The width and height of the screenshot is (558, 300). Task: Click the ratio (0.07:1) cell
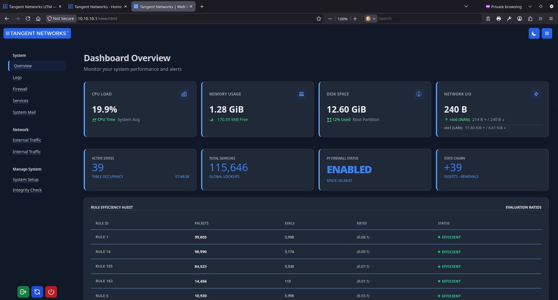[x=363, y=267]
